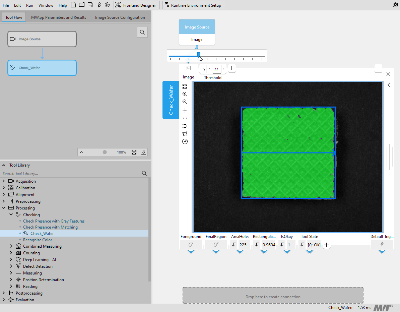Viewport: 400px width, 312px height.
Task: Switch to MVApp Parameters and Results tab
Action: click(59, 17)
